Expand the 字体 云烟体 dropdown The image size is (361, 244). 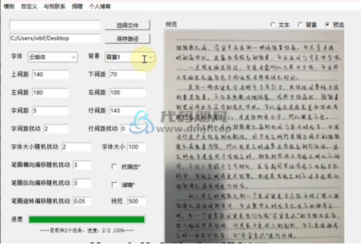point(52,57)
